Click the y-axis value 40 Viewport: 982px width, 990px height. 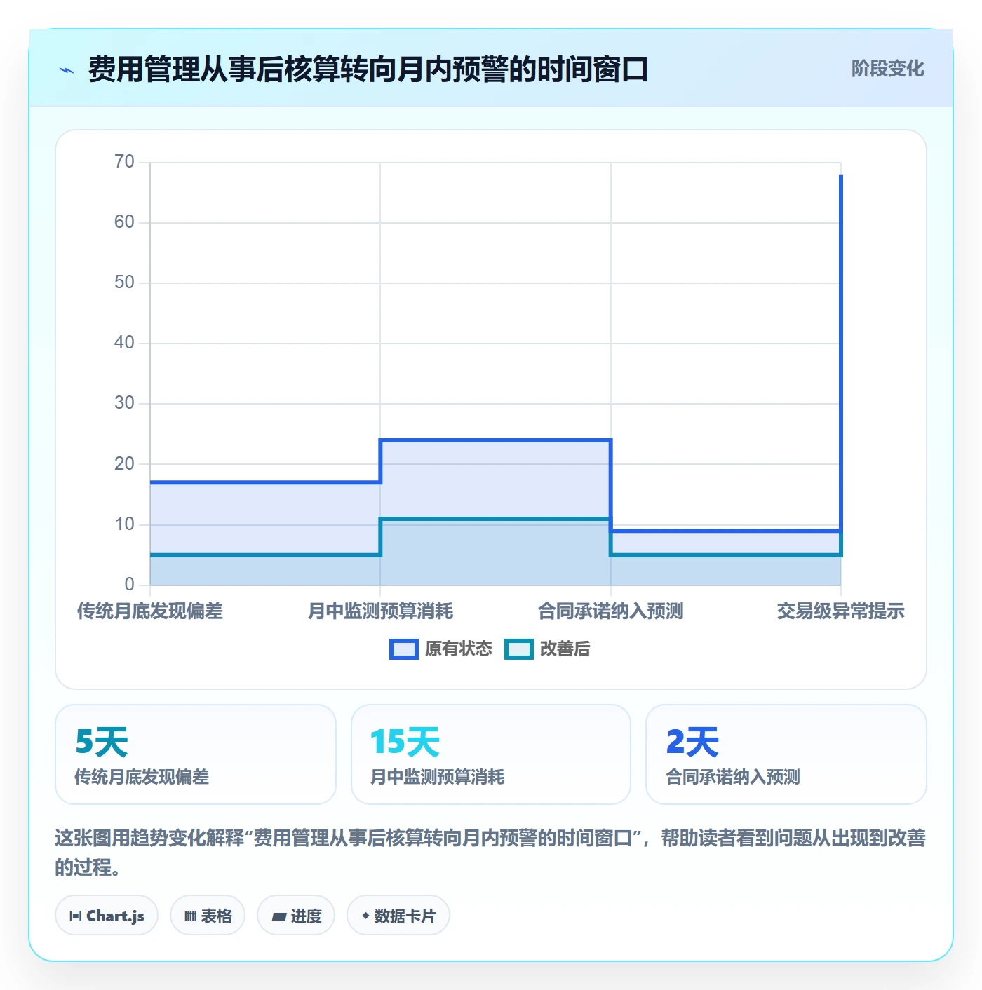click(124, 343)
